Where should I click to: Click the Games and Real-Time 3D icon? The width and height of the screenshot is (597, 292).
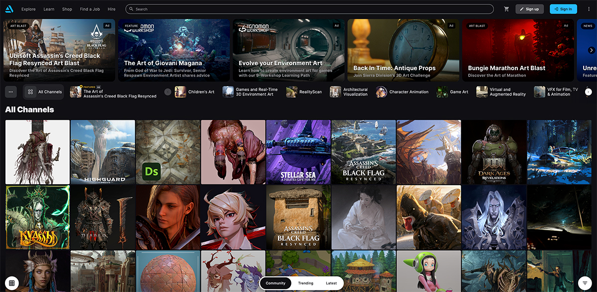click(x=228, y=92)
